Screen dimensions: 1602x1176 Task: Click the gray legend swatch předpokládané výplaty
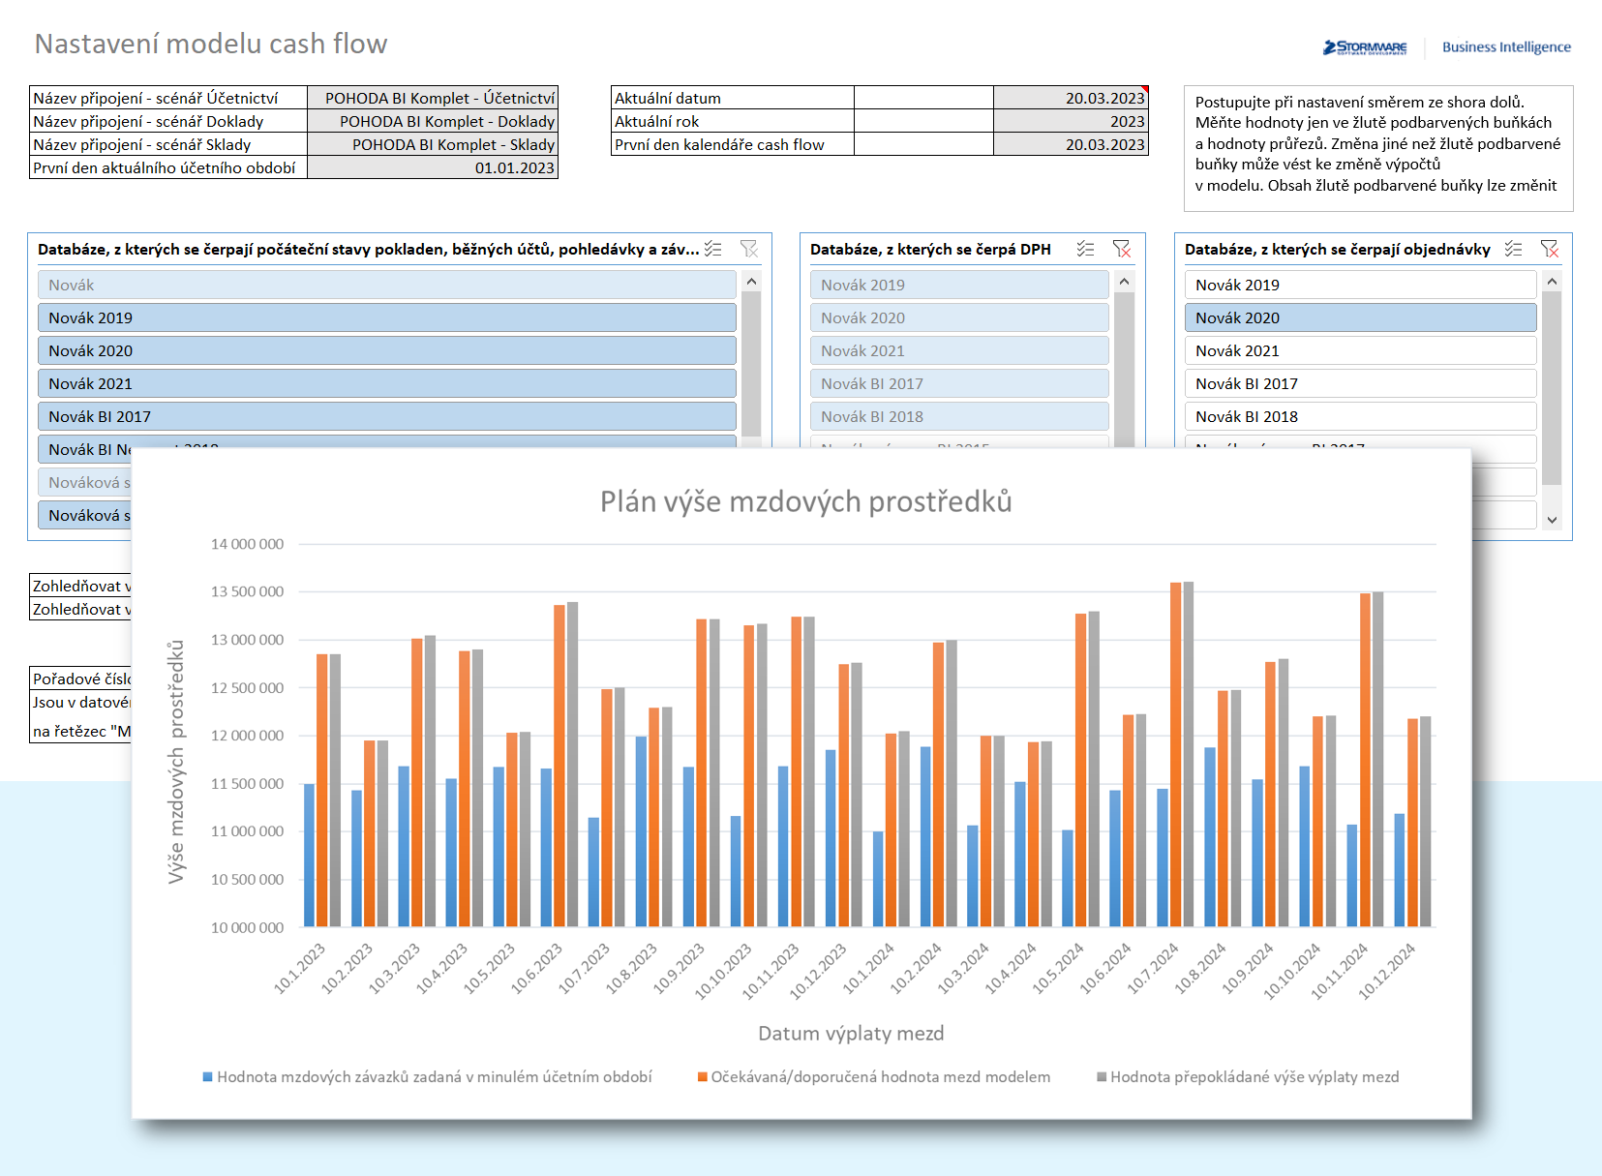1102,1076
